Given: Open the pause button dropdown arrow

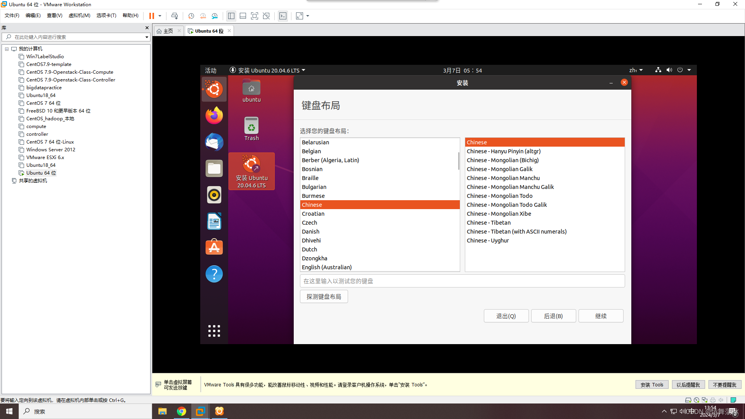Looking at the screenshot, I should [x=160, y=16].
